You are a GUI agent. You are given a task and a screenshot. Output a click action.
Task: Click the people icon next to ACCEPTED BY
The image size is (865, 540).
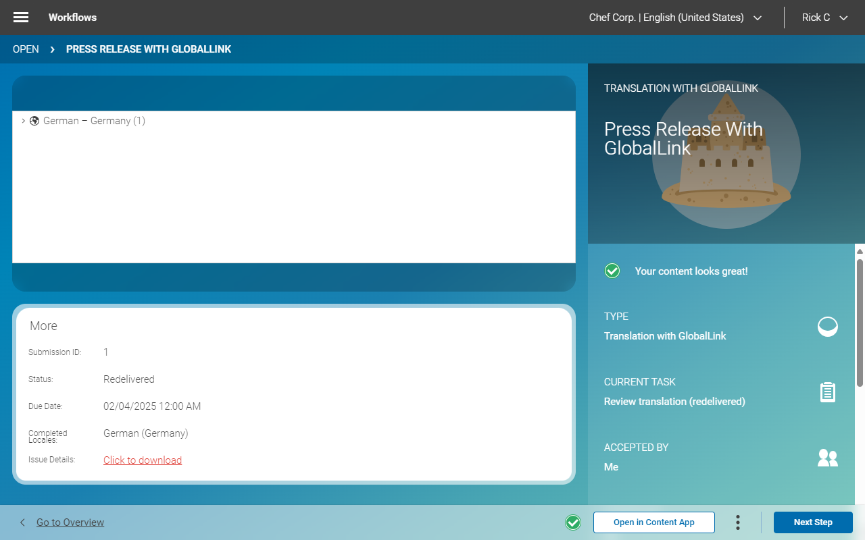pos(828,458)
